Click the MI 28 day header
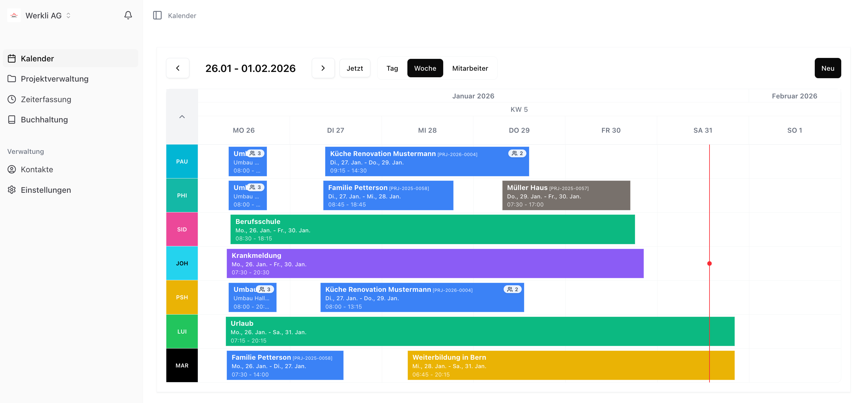Screen dimensions: 859x403 (x=428, y=130)
